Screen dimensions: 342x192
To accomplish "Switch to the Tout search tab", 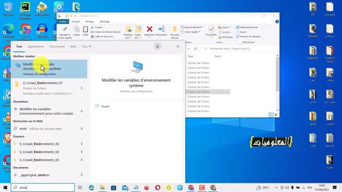I will [x=19, y=46].
